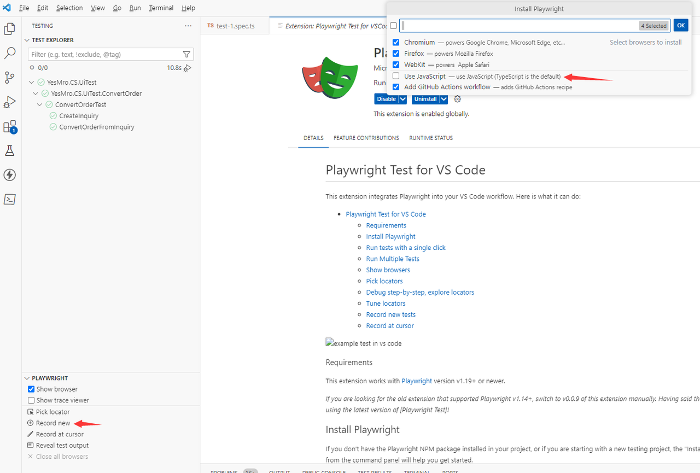
Task: Open the Extensions view with badge
Action: [10, 127]
